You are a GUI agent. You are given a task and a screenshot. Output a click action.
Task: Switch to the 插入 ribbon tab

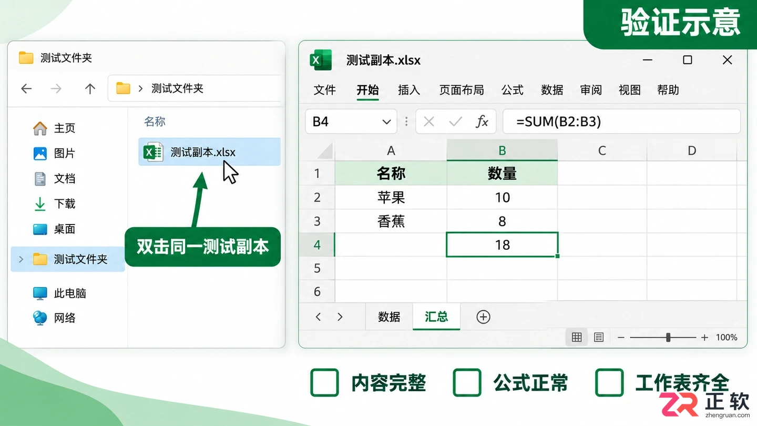[409, 90]
